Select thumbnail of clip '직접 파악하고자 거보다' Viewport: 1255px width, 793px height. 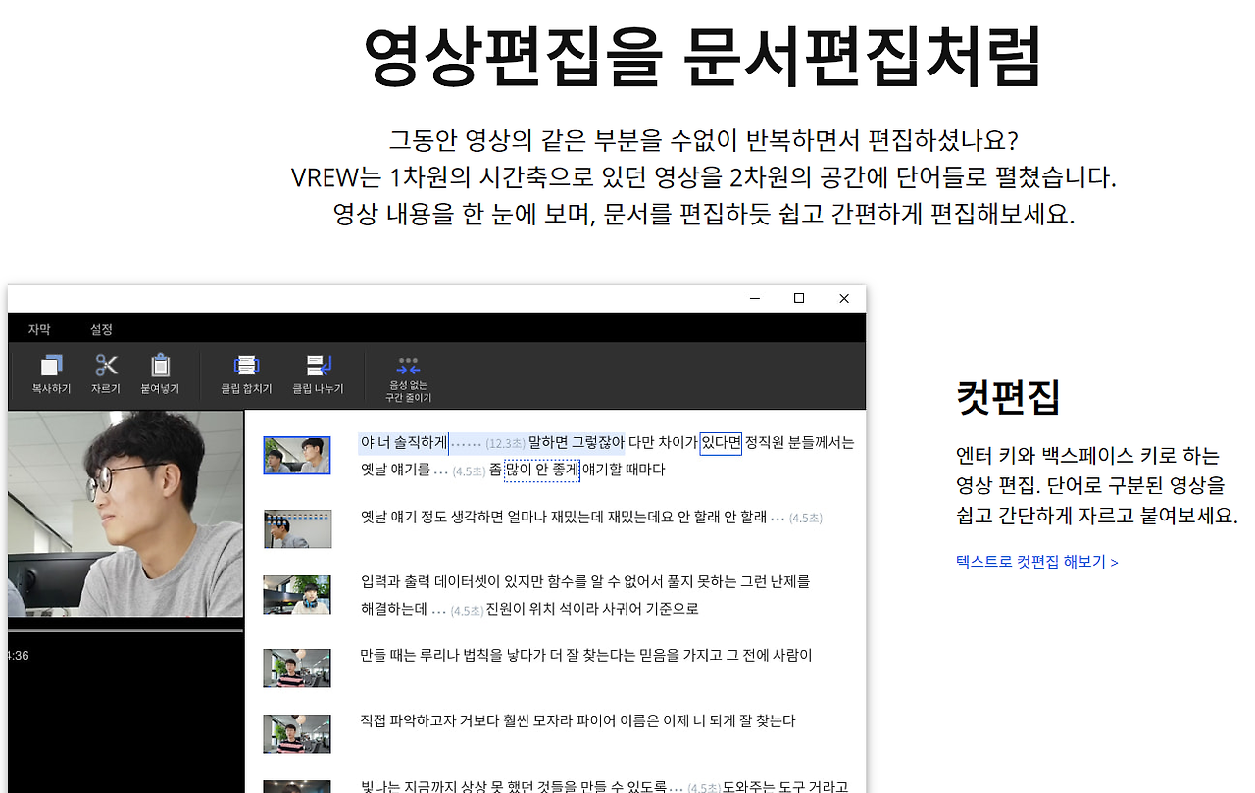click(297, 734)
